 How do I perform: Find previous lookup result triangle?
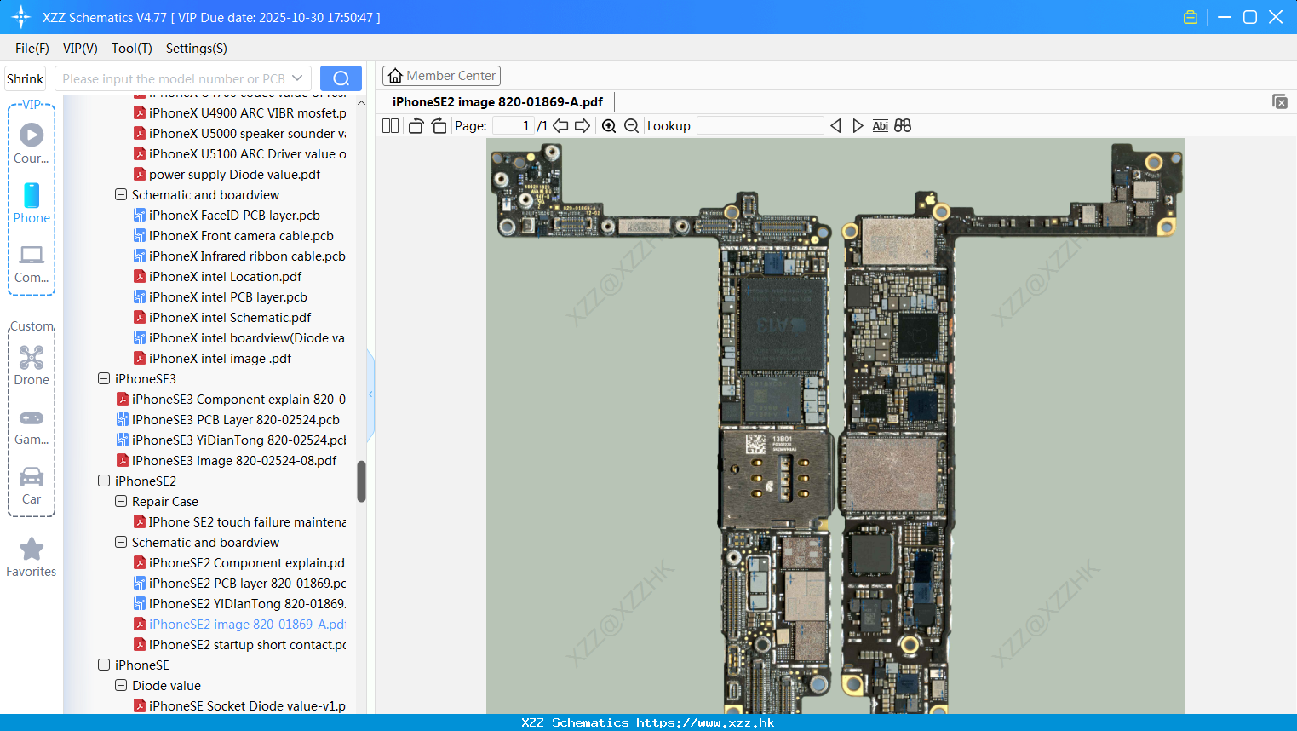pos(835,126)
